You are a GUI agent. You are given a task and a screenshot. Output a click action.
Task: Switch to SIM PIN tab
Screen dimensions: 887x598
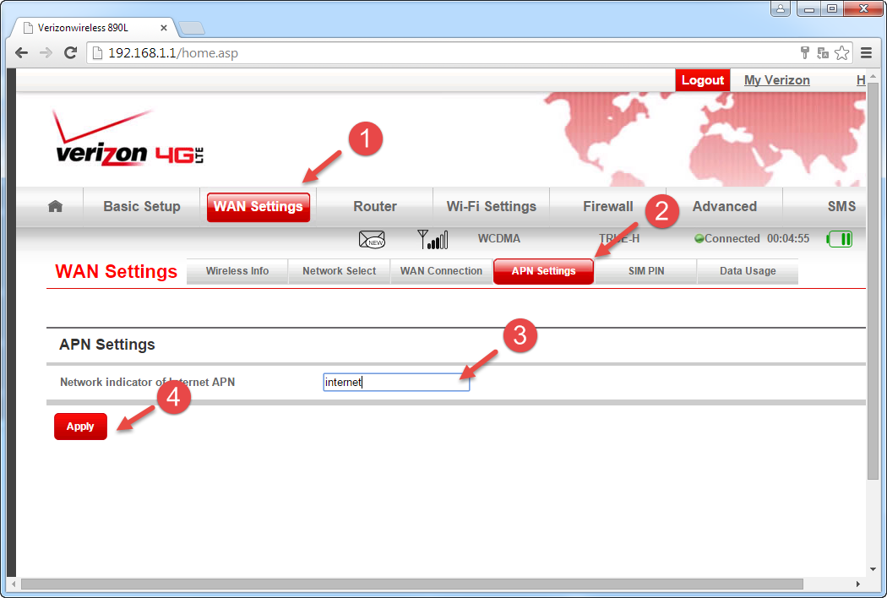(646, 271)
